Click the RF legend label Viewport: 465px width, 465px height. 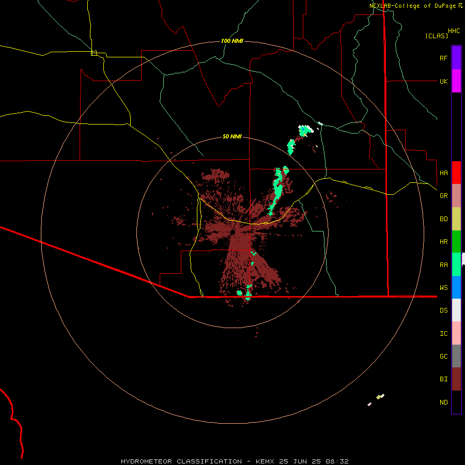click(443, 58)
